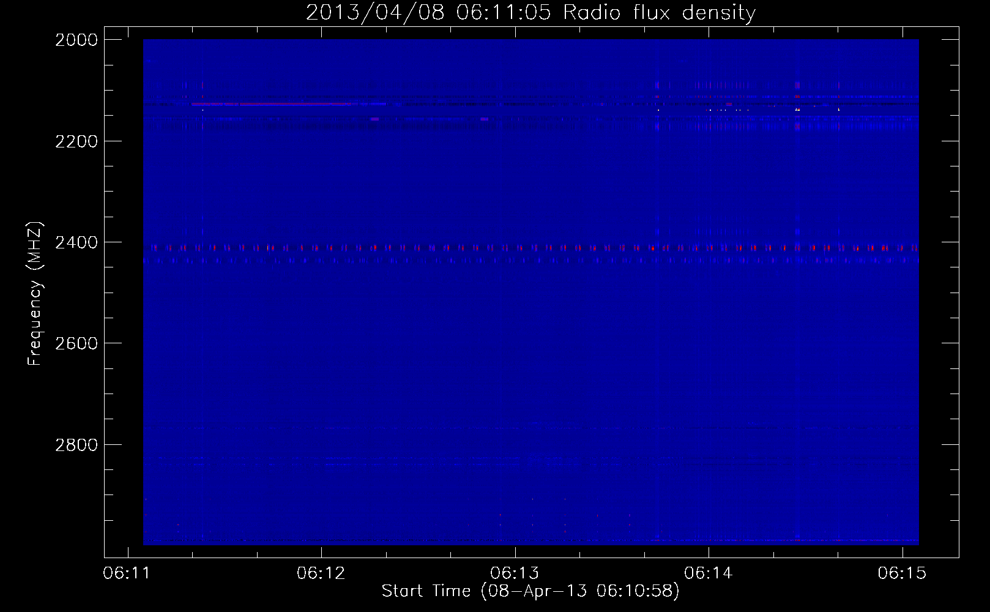This screenshot has height=612, width=990.
Task: Click the 06:15 time axis label
Action: pyautogui.click(x=902, y=573)
